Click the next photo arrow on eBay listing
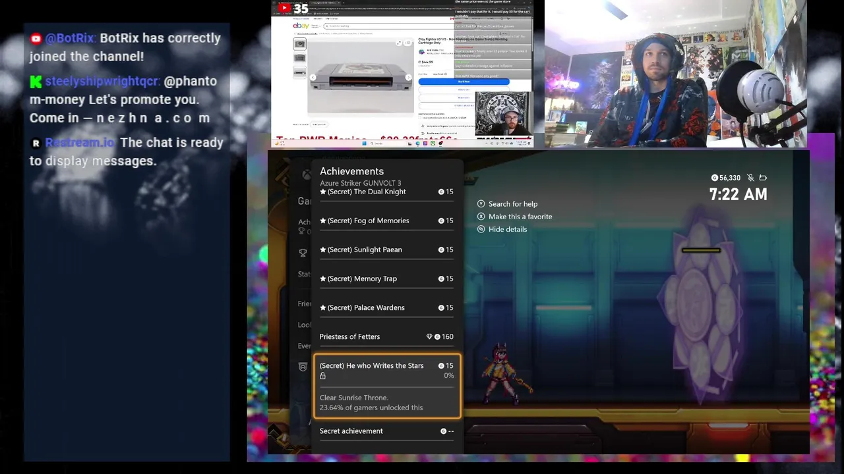The width and height of the screenshot is (844, 474). pyautogui.click(x=408, y=77)
